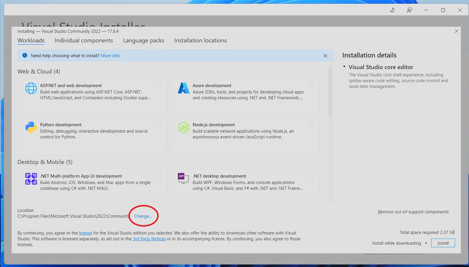The height and width of the screenshot is (267, 469).
Task: Enable the Python development workload checkbox
Action: tap(159, 124)
